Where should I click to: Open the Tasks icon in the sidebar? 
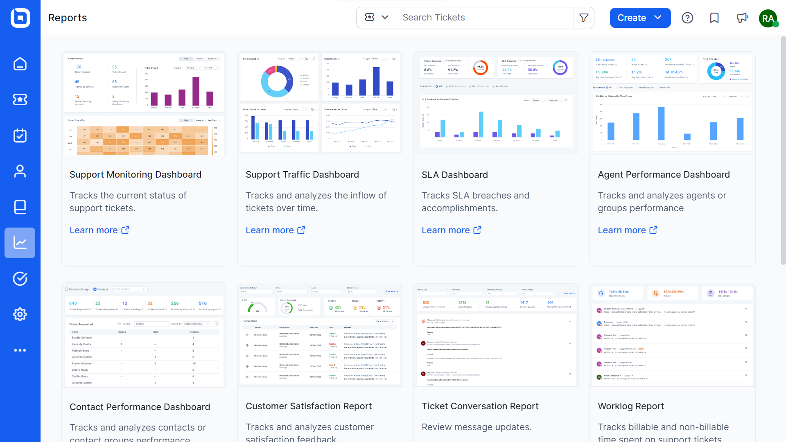pyautogui.click(x=20, y=135)
